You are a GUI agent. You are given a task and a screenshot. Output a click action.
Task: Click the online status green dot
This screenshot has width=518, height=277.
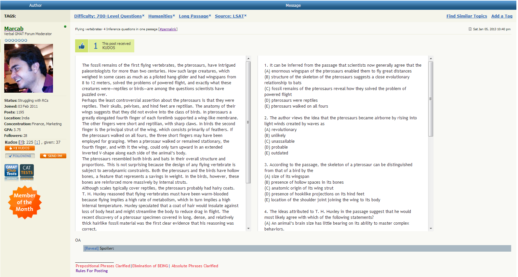(x=65, y=27)
